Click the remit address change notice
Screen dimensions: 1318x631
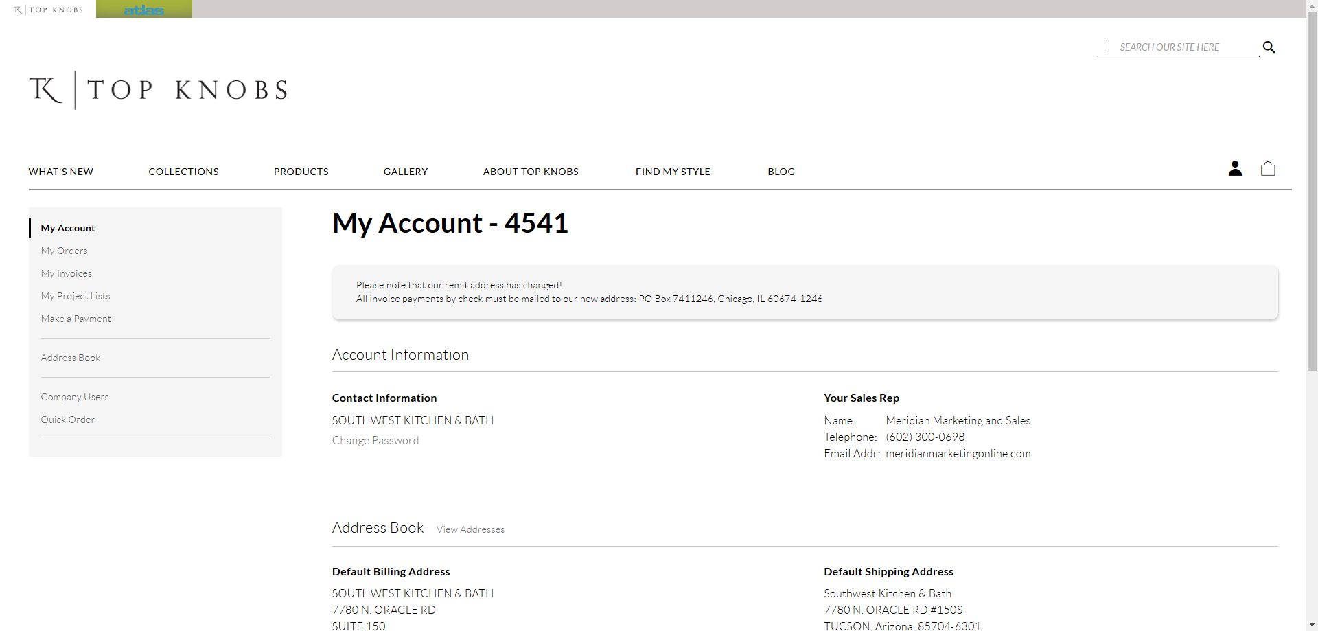click(x=805, y=292)
